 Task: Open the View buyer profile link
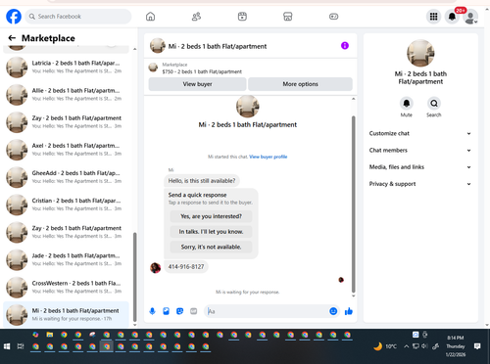tap(269, 157)
